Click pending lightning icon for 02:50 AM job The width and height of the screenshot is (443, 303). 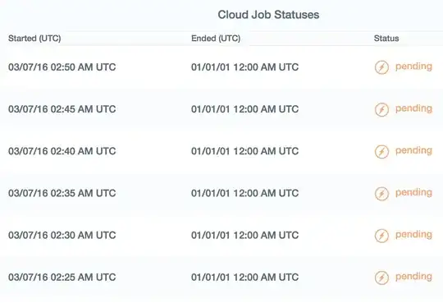point(381,67)
